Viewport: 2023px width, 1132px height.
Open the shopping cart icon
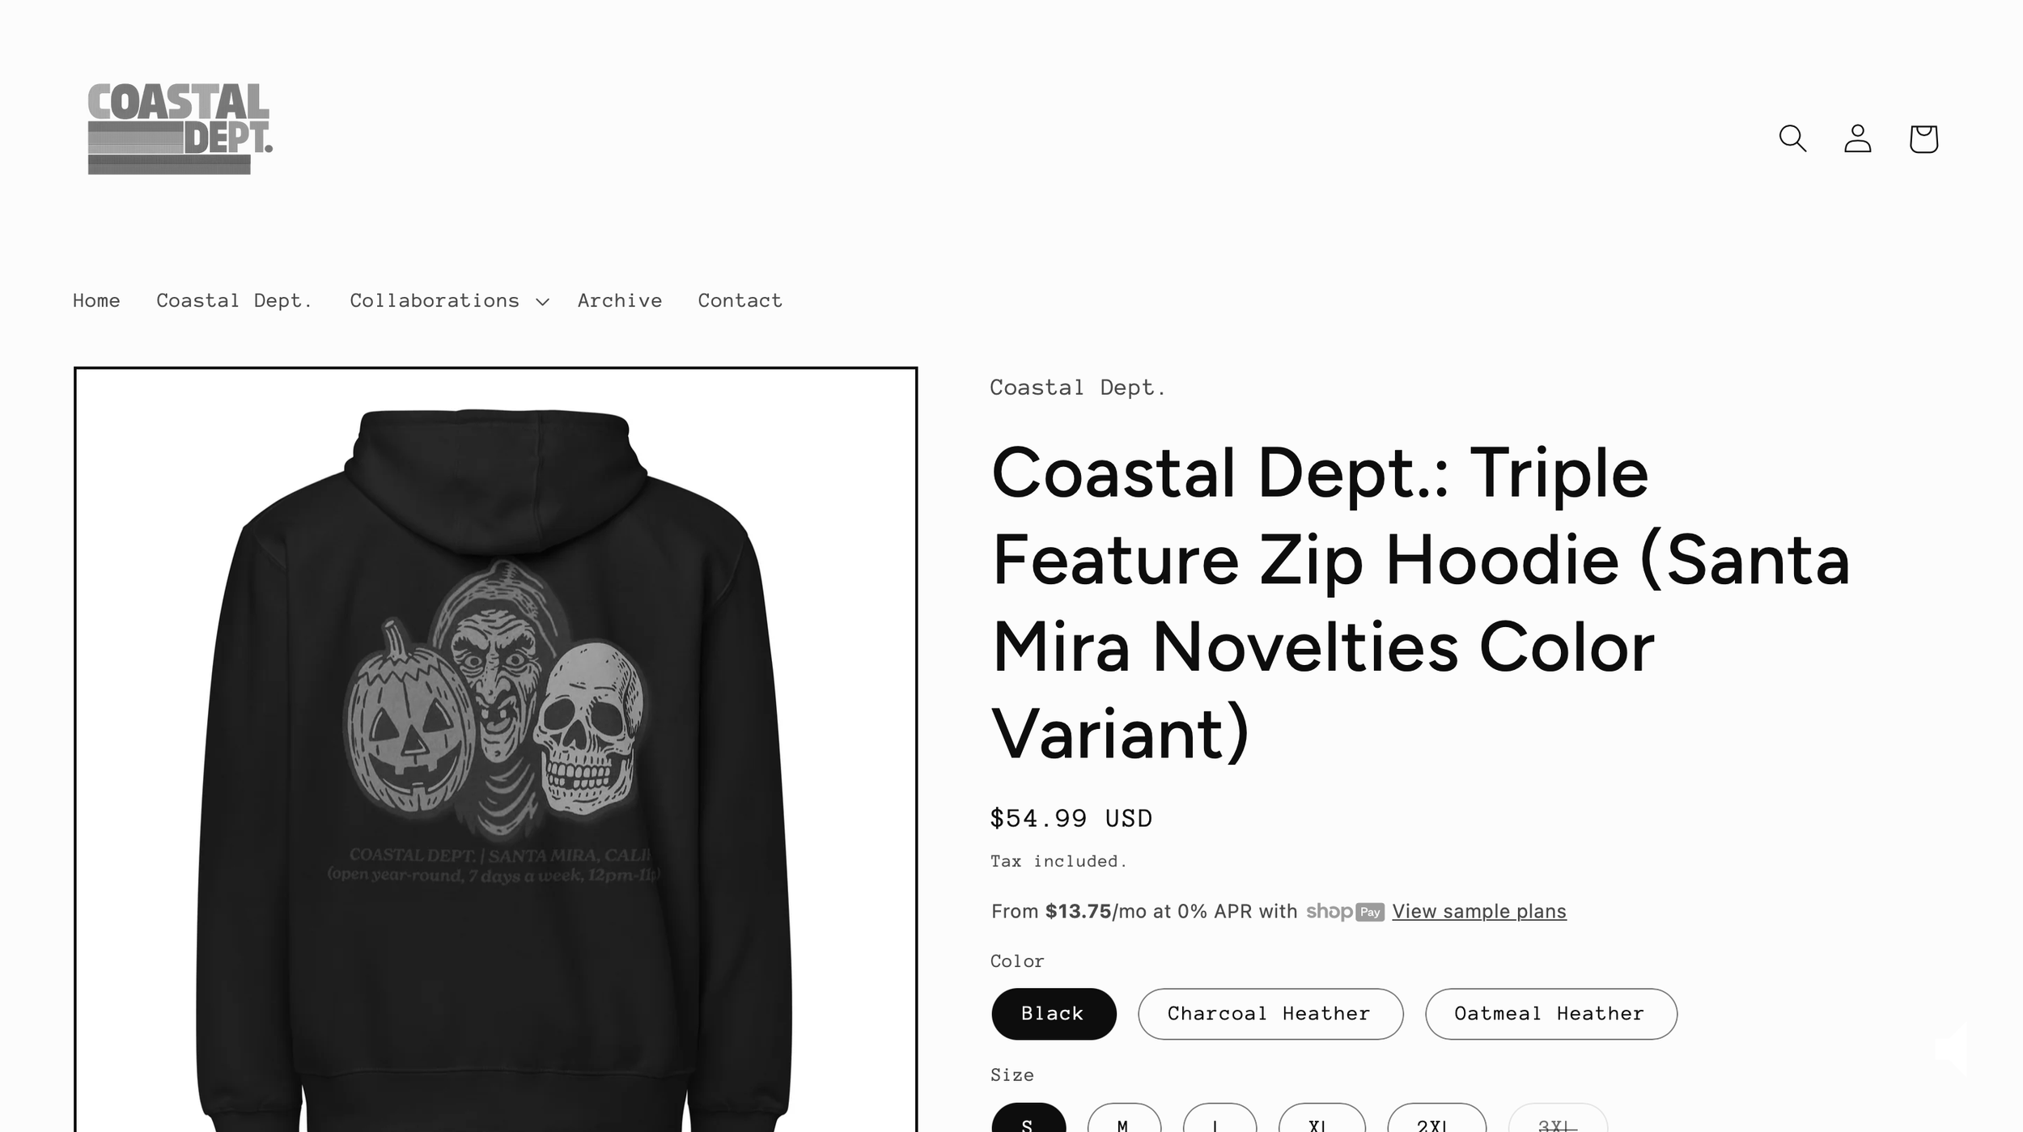coord(1923,138)
